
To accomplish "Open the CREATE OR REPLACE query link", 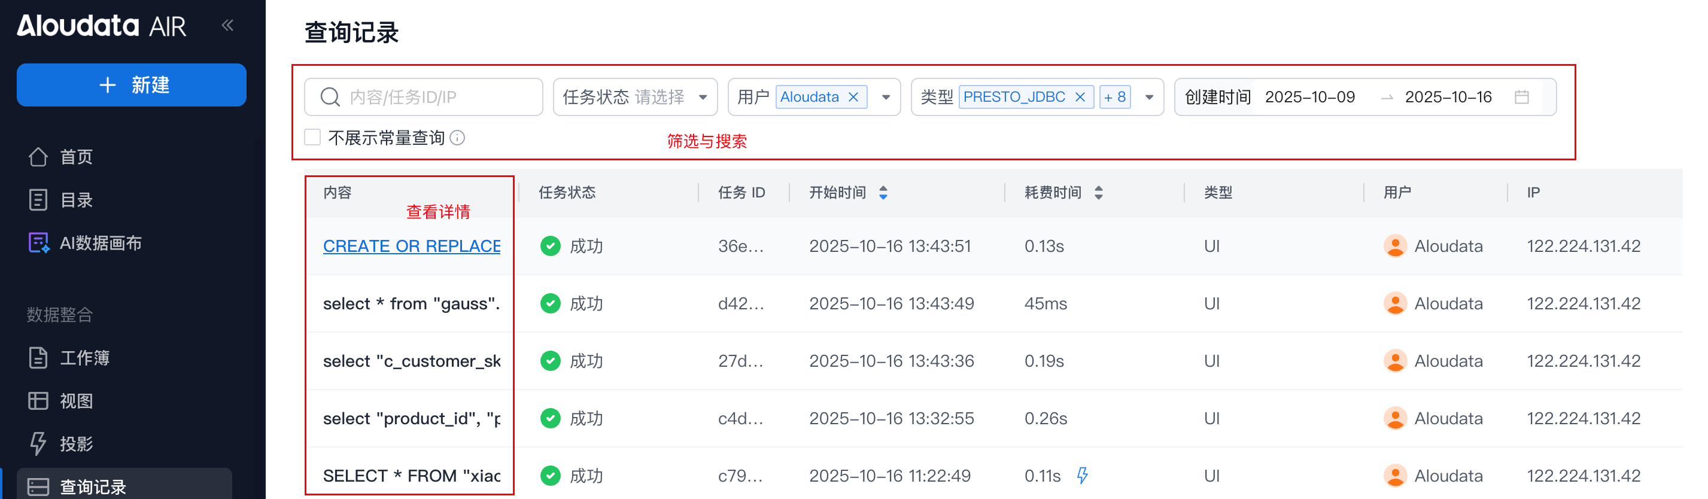I will tap(411, 246).
